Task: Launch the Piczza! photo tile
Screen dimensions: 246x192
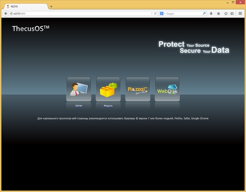Action: click(138, 89)
